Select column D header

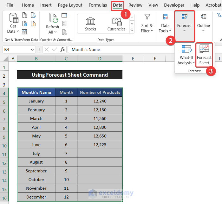(x=100, y=59)
